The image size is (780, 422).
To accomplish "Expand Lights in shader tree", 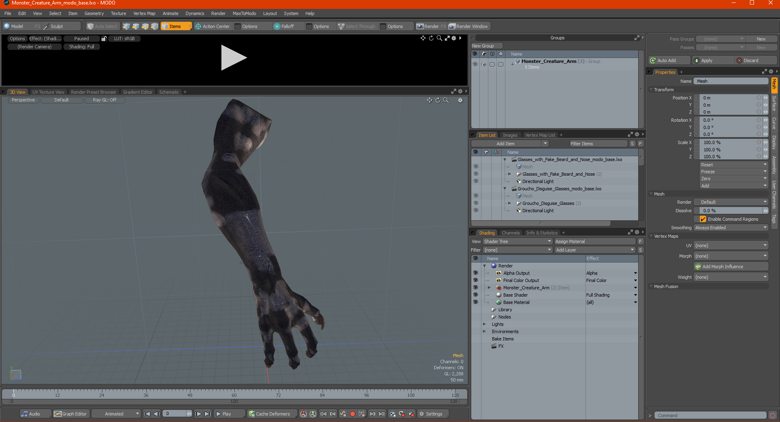I will point(484,324).
